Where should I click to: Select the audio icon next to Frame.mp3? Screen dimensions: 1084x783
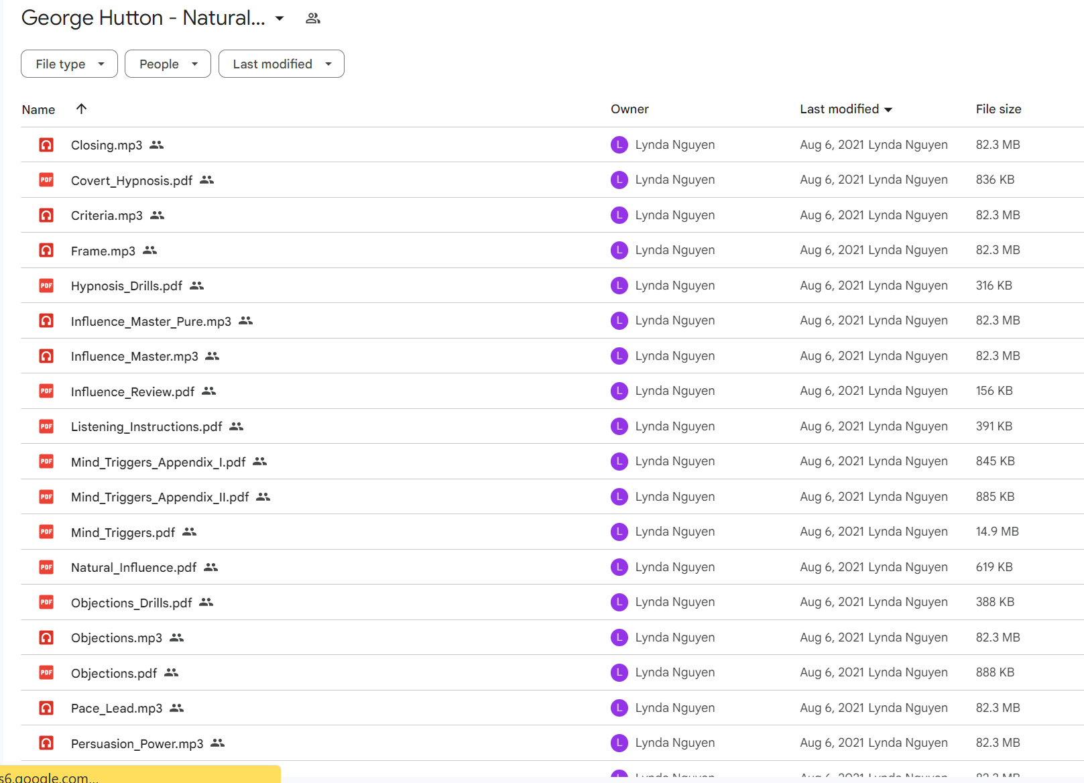click(x=46, y=250)
